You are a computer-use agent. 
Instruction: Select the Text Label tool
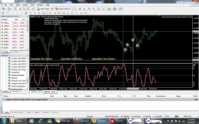tap(39, 13)
